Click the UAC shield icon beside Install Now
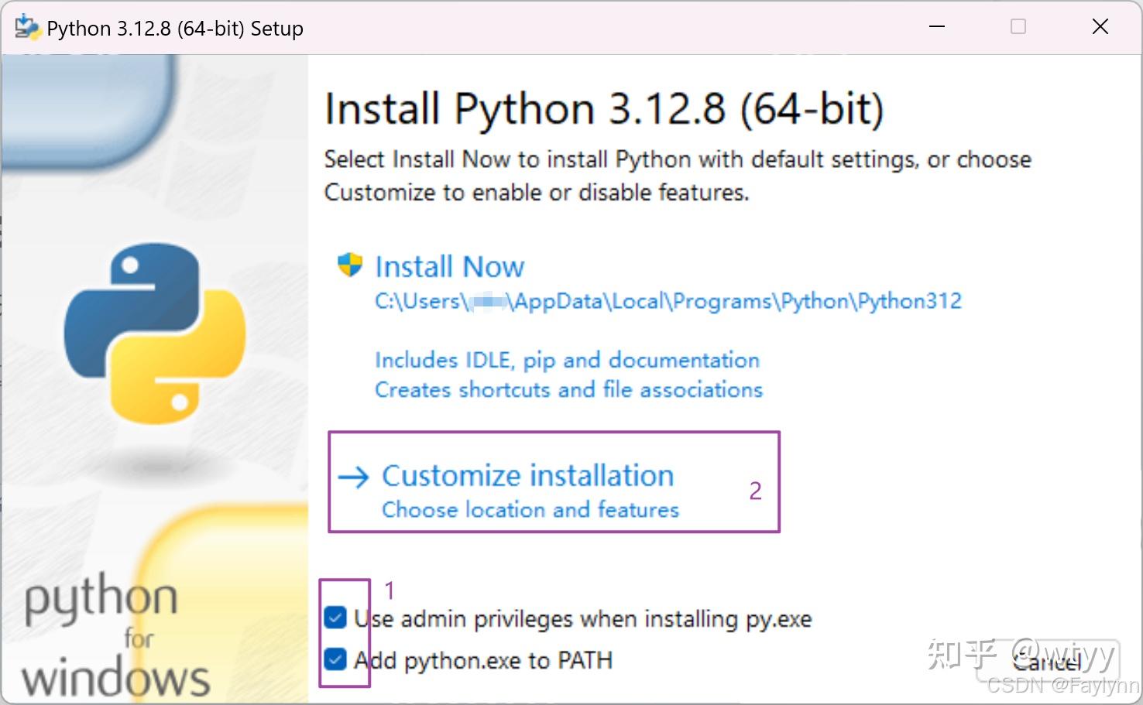Viewport: 1143px width, 705px height. (x=350, y=265)
